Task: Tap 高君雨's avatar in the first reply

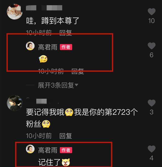Action: pyautogui.click(x=30, y=46)
